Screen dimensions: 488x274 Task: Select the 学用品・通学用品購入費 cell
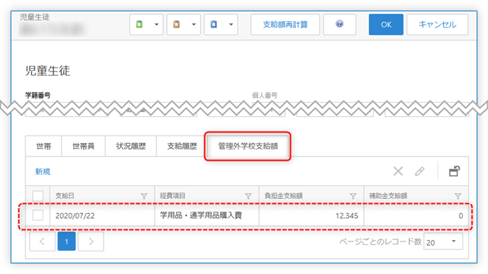[207, 216]
